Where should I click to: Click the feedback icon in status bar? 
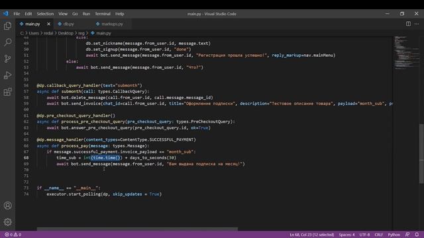pos(407,235)
